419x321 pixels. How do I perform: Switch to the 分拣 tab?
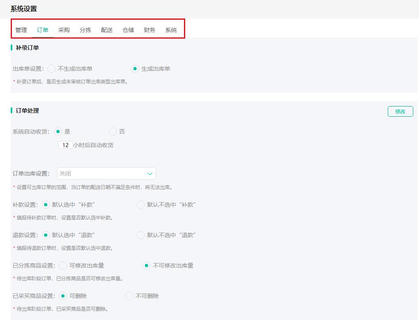85,30
